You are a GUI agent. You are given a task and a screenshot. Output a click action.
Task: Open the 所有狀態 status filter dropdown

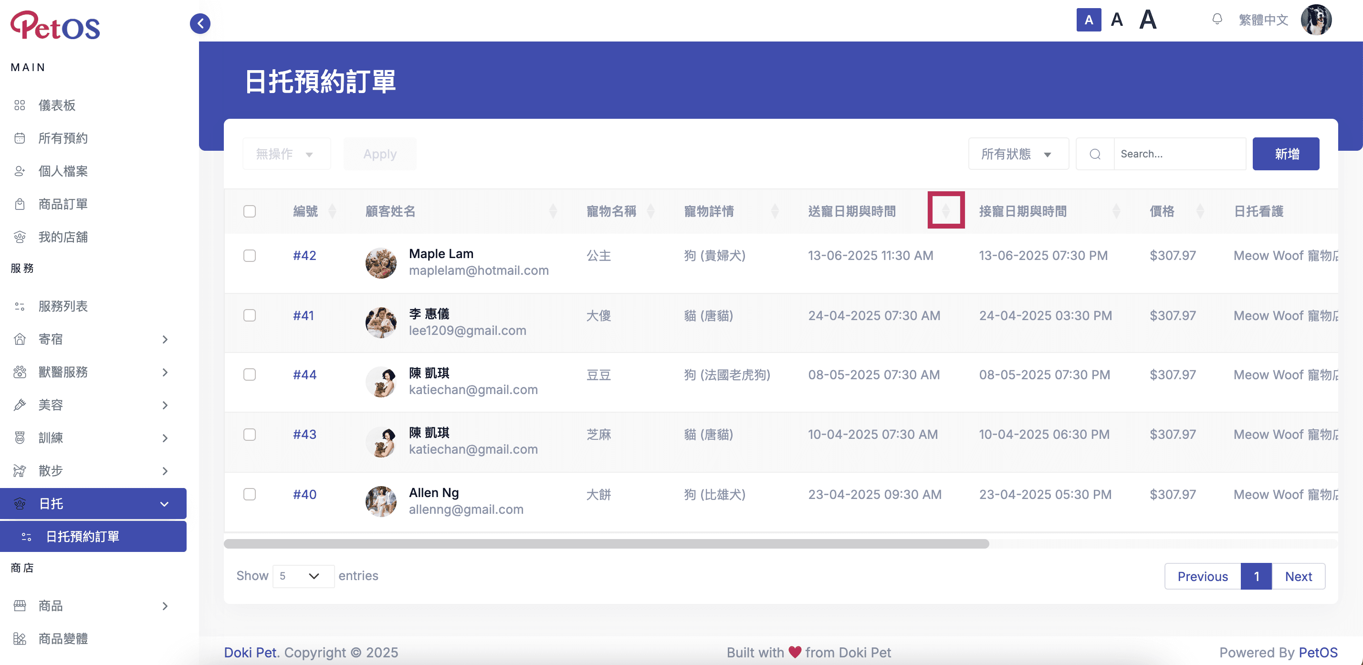pyautogui.click(x=1018, y=154)
